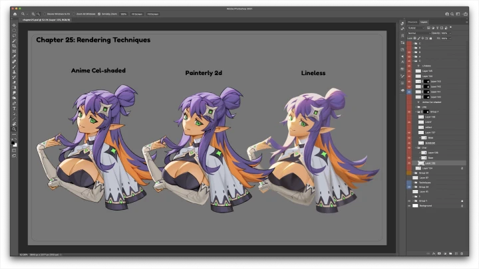Image resolution: width=479 pixels, height=269 pixels.
Task: Select the Eyedropper tool
Action: (x=14, y=56)
